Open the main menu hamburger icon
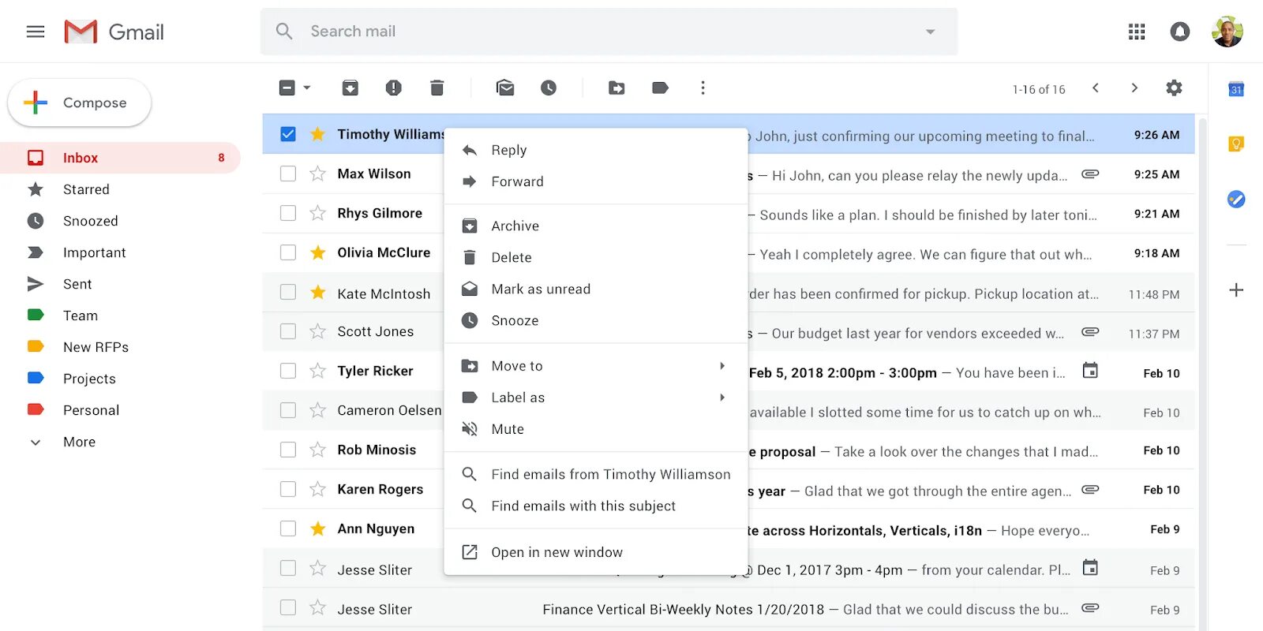 (36, 32)
